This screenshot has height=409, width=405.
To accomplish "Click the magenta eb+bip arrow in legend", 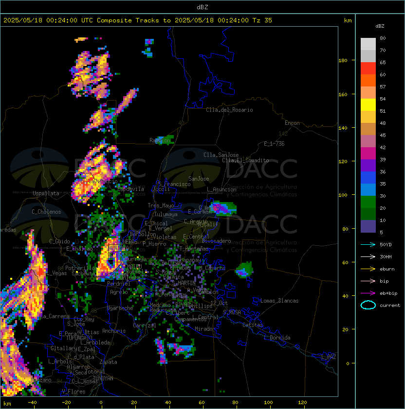I will click(x=368, y=293).
